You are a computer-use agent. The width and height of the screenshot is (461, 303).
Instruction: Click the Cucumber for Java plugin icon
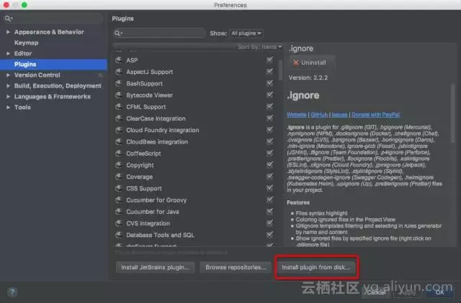pyautogui.click(x=119, y=212)
